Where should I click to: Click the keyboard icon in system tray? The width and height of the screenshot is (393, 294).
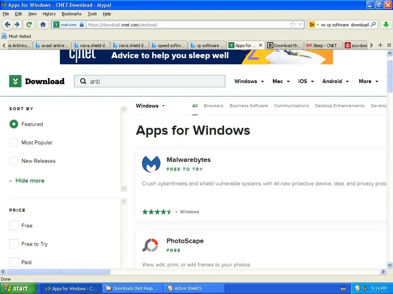click(343, 289)
